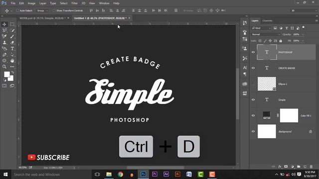This screenshot has width=319, height=179.
Task: Select the Zoom magnifier tool
Action: (4, 67)
